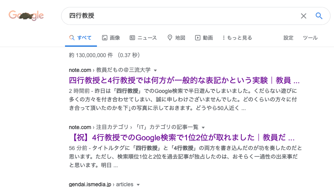Screen dimensions: 334x187
Task: Click the blue magnifier search button
Action: click(x=319, y=16)
